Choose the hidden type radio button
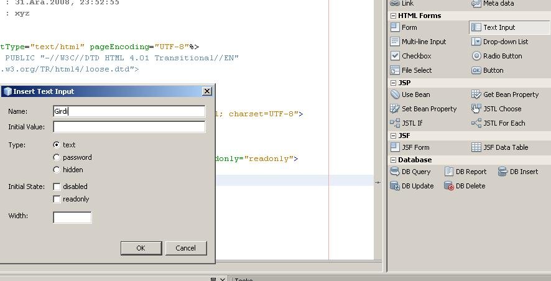The height and width of the screenshot is (281, 551). 56,170
